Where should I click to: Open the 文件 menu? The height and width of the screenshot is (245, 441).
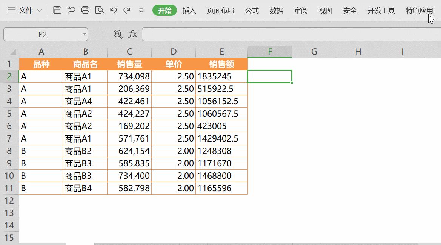pyautogui.click(x=25, y=10)
